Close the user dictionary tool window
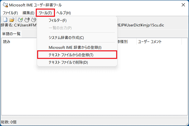Viewport: 189px width, 126px height. [x=183, y=5]
